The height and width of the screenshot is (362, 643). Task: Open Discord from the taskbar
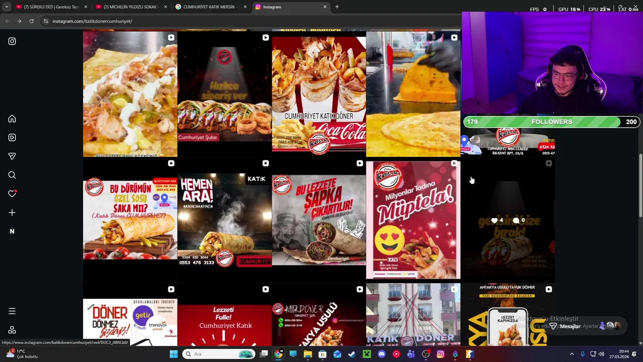(x=381, y=354)
